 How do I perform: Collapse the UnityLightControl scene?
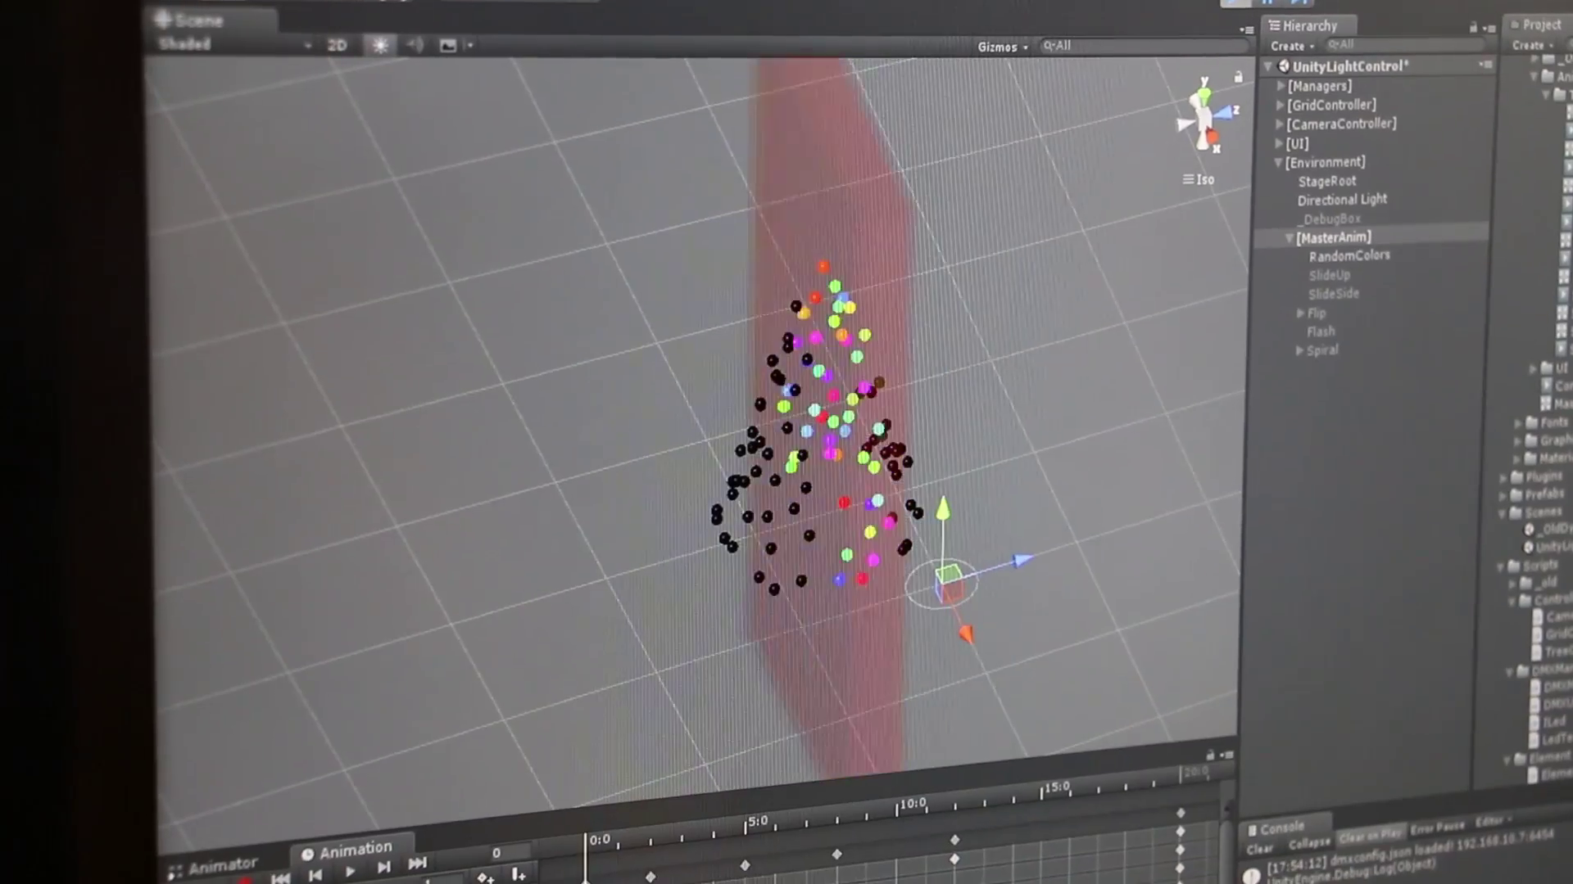tap(1268, 66)
